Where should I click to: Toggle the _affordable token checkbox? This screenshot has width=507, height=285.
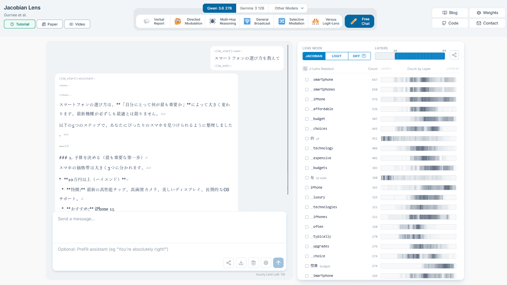(307, 109)
